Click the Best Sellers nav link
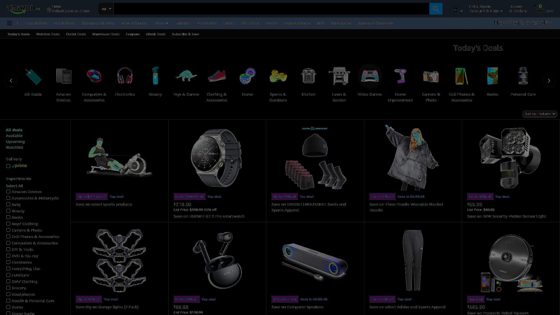Image resolution: width=560 pixels, height=315 pixels. (36, 23)
